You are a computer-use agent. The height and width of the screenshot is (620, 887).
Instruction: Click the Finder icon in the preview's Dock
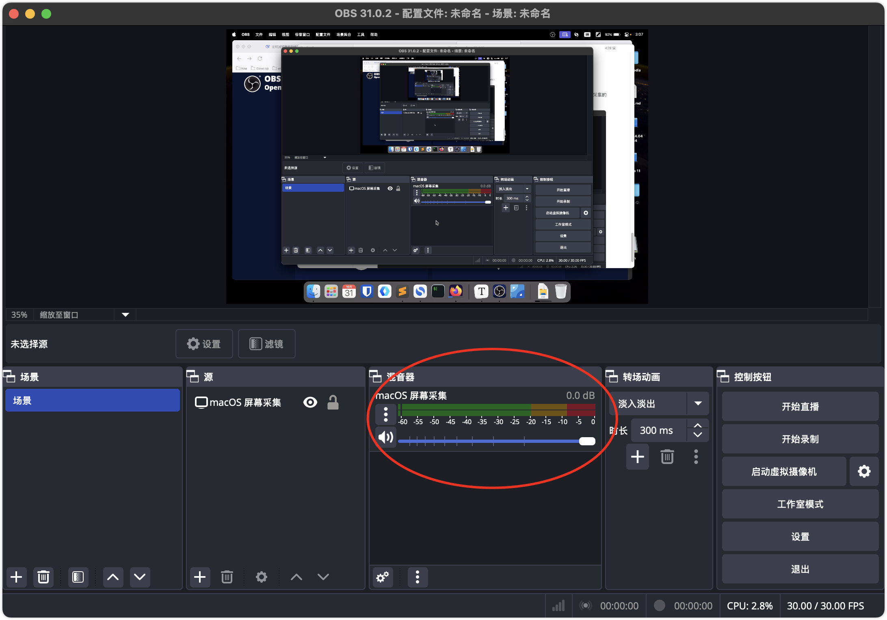point(314,292)
